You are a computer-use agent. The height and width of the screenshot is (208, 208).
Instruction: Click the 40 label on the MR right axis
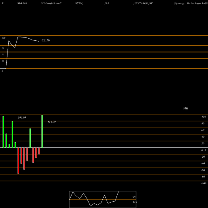tap(203, 137)
